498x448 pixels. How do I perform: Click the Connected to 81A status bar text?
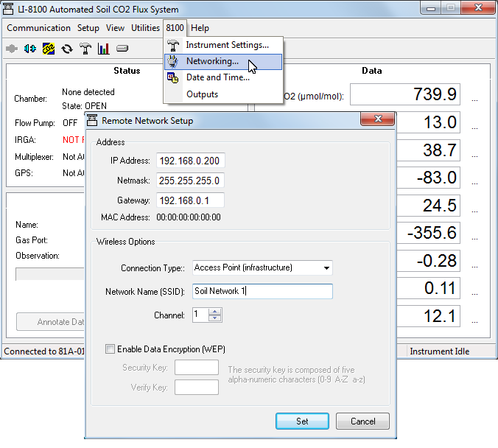click(x=44, y=351)
